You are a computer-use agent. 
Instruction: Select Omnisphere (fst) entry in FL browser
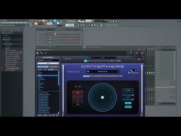[12, 68]
